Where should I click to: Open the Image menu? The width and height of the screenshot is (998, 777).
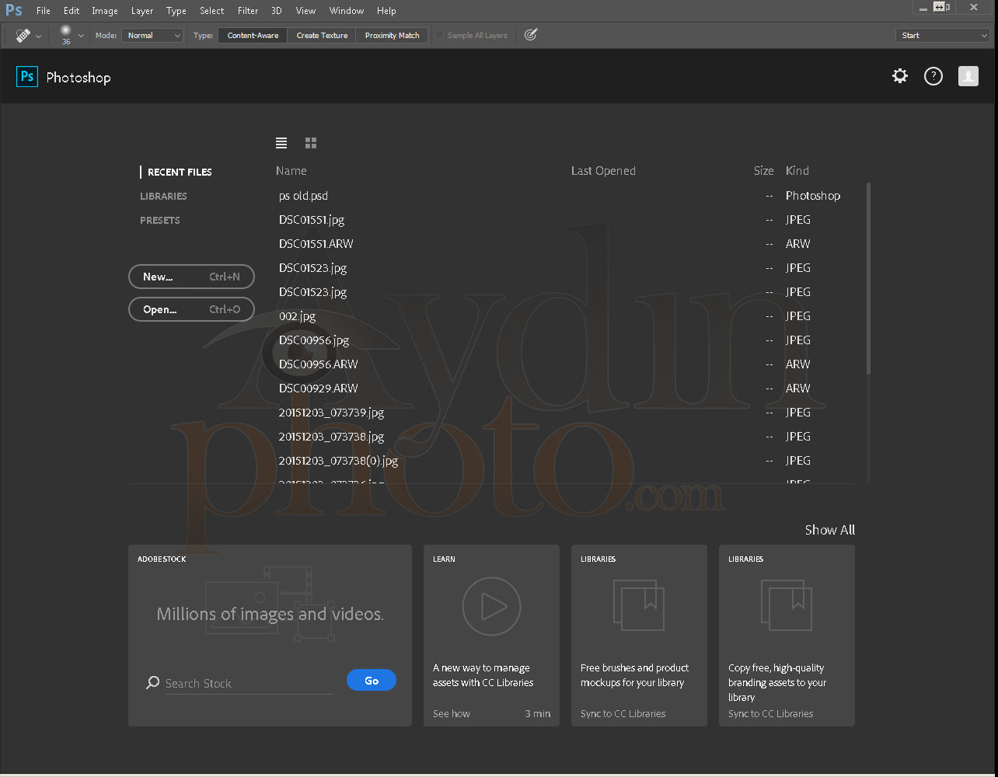tap(105, 11)
